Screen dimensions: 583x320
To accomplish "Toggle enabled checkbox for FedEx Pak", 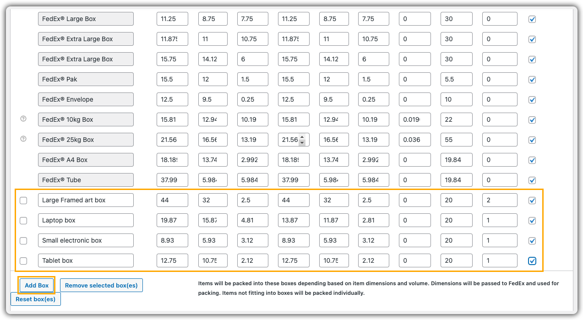I will click(532, 80).
